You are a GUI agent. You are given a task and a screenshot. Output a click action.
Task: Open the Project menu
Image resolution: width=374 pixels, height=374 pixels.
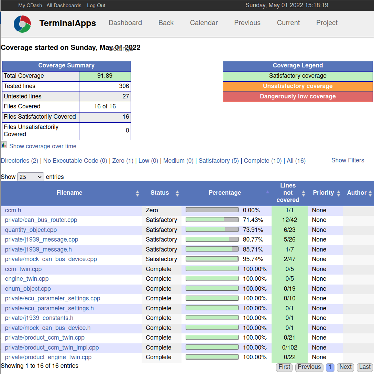pyautogui.click(x=327, y=23)
